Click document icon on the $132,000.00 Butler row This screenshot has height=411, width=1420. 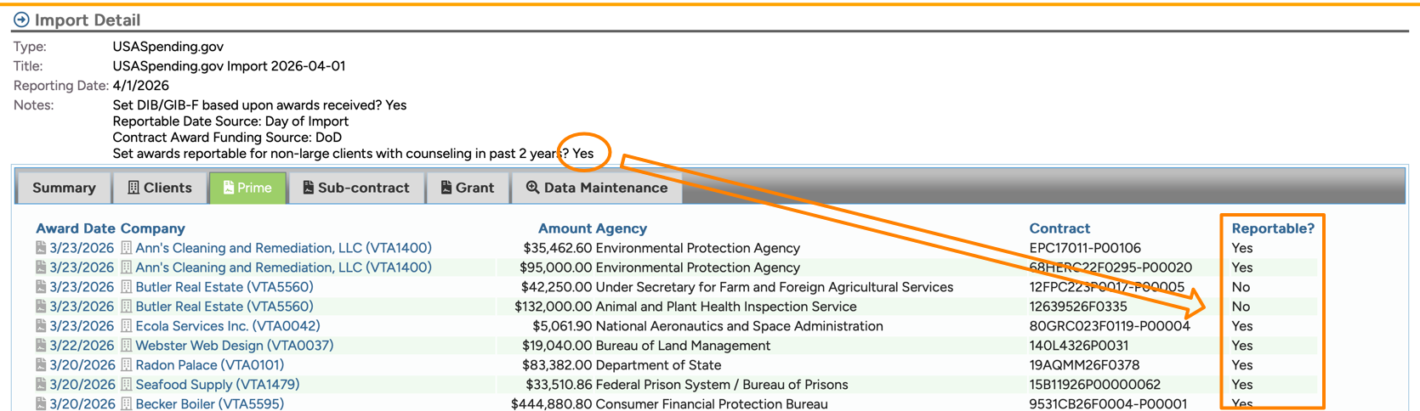pos(41,307)
